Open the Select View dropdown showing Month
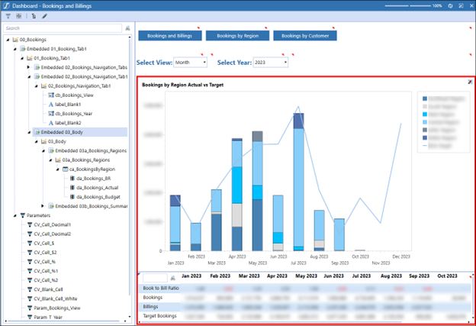 pyautogui.click(x=191, y=63)
